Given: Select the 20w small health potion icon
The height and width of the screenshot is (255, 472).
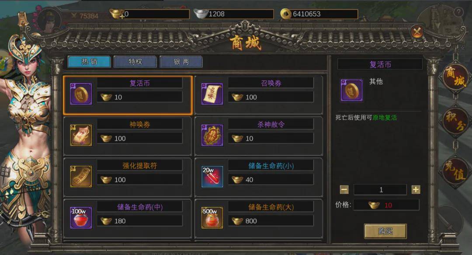Looking at the screenshot, I should [x=212, y=177].
